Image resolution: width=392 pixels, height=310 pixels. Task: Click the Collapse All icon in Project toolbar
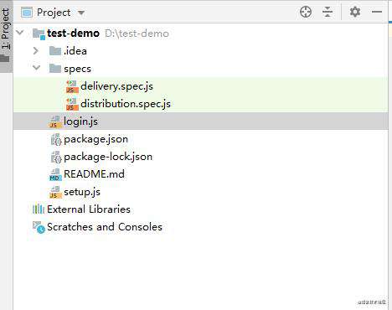tap(328, 13)
